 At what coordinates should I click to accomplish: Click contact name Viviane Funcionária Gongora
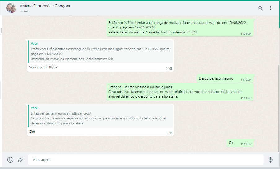45,6
